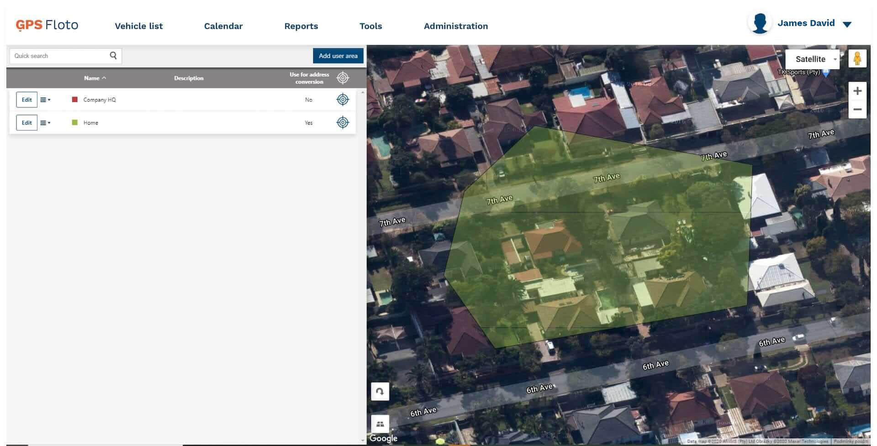Screen dimensions: 877x446
Task: Open the Satellite map type dropdown
Action: click(x=812, y=59)
